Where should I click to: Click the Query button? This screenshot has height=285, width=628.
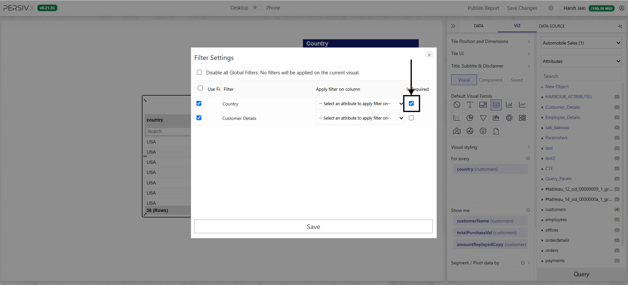point(581,274)
